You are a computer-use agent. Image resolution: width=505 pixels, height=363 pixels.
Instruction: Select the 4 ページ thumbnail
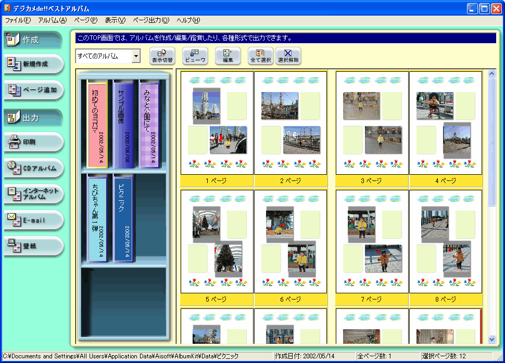coord(446,123)
